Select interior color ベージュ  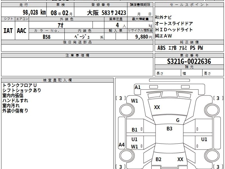point(82,37)
